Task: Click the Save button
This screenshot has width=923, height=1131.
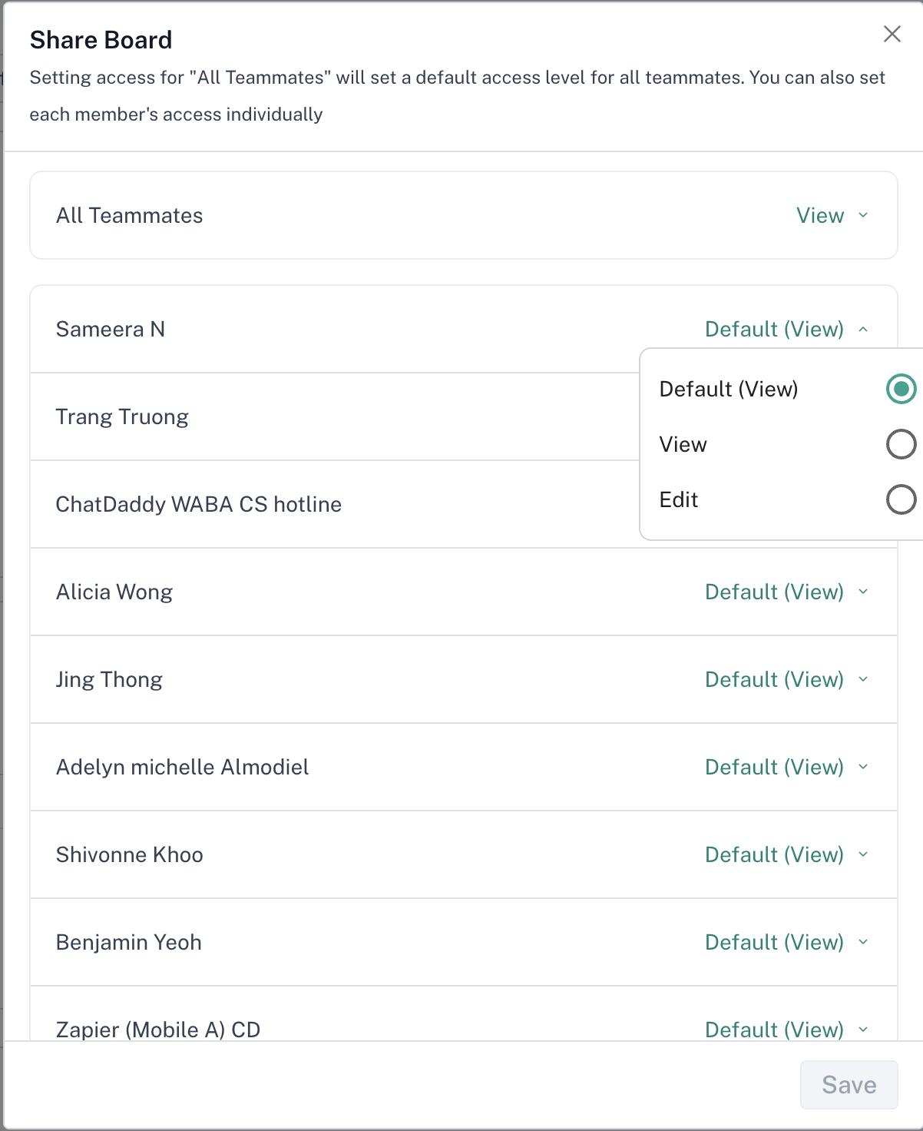Action: click(849, 1085)
